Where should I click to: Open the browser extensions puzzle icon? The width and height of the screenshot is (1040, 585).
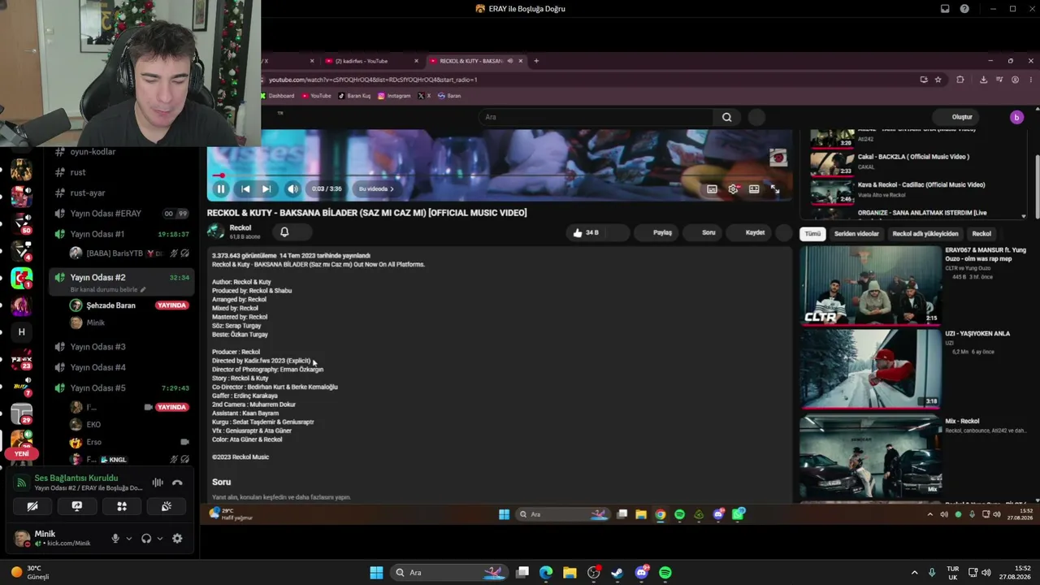coord(960,80)
